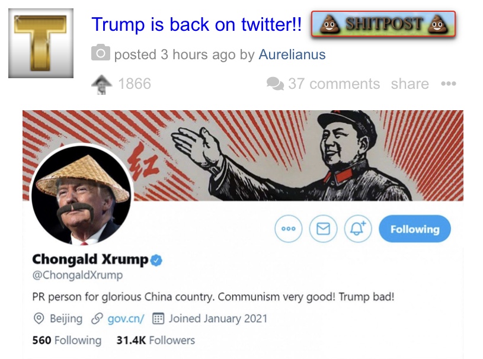The height and width of the screenshot is (359, 483).
Task: Click the comments speech bubble icon
Action: (275, 84)
